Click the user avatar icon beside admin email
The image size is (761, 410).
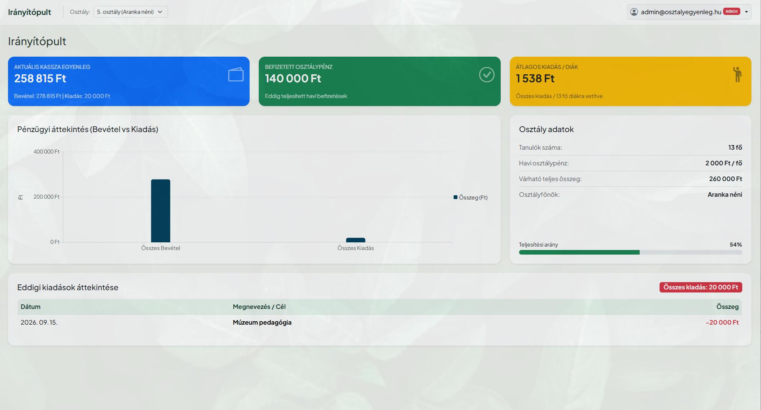pyautogui.click(x=634, y=12)
